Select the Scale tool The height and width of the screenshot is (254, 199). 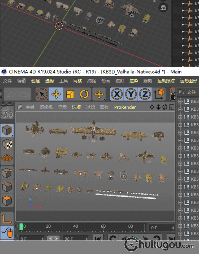(x=70, y=94)
